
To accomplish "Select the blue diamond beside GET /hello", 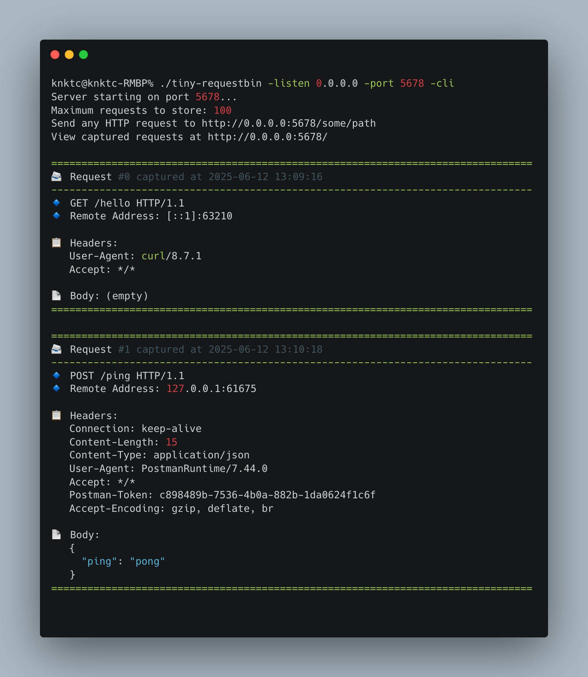I will (56, 202).
